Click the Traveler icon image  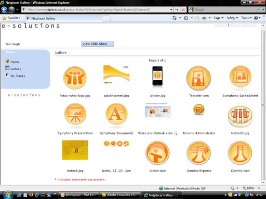coord(199,78)
